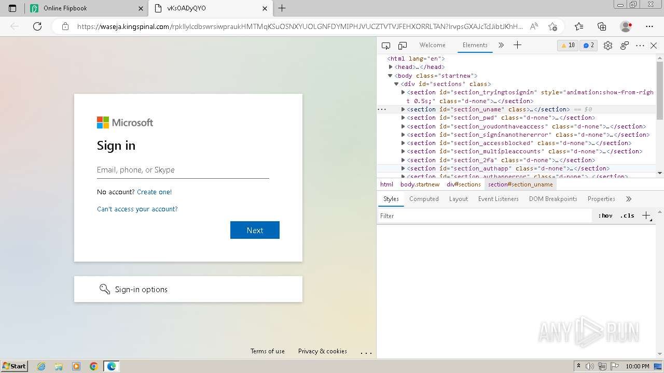The image size is (664, 373).
Task: Click the Create one! link
Action: coord(154,192)
